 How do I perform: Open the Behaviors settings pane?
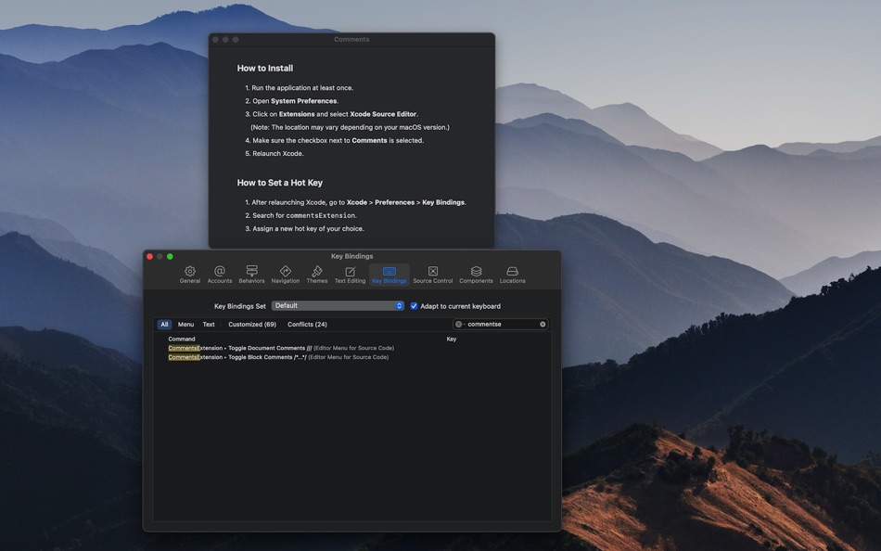pos(251,272)
